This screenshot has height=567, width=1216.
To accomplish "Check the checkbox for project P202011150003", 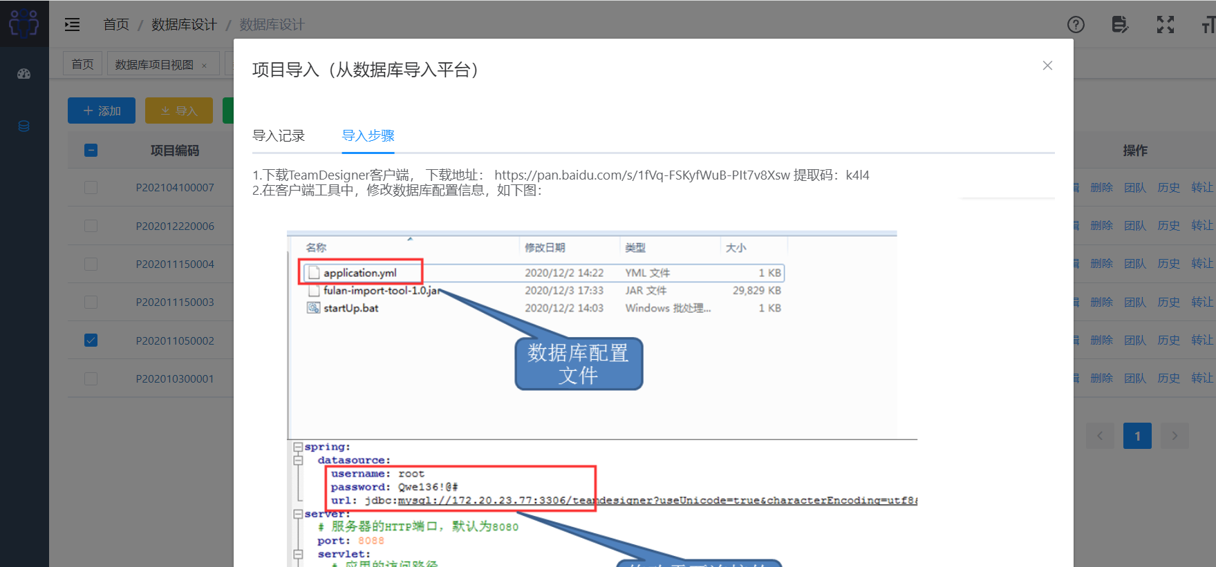I will [x=91, y=302].
